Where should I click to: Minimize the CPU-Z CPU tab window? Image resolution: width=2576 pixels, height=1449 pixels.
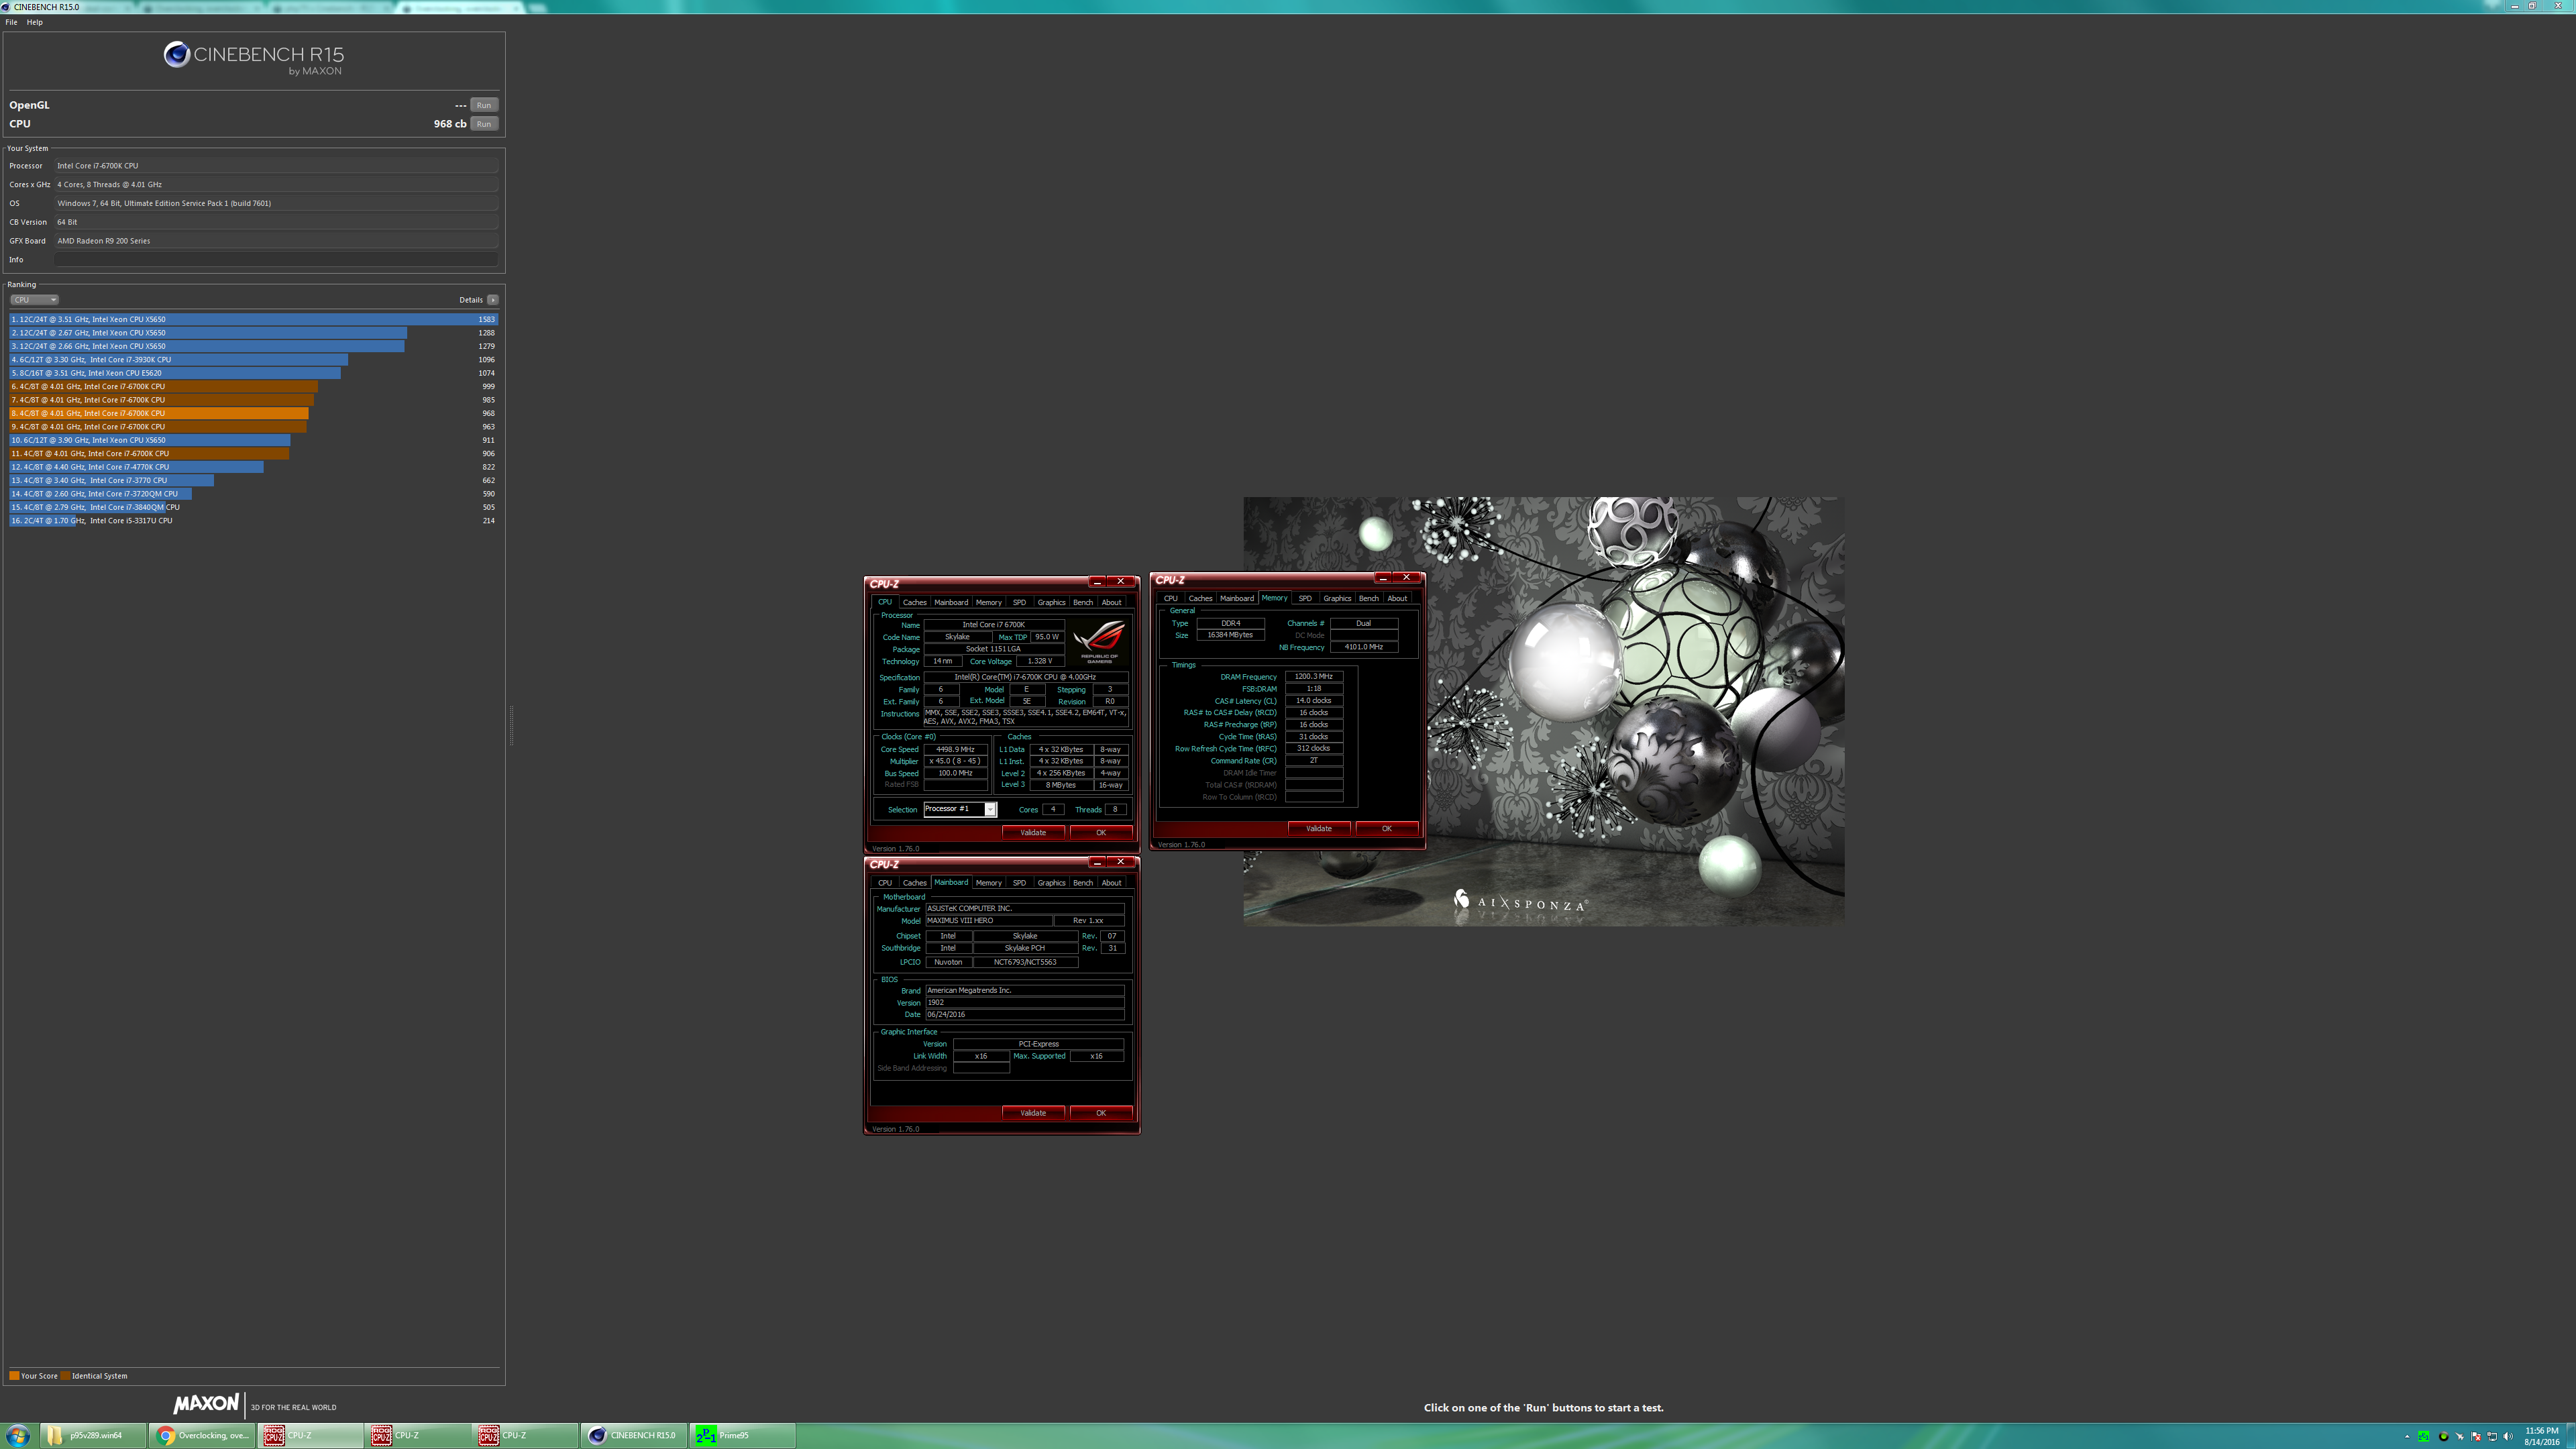click(1097, 581)
